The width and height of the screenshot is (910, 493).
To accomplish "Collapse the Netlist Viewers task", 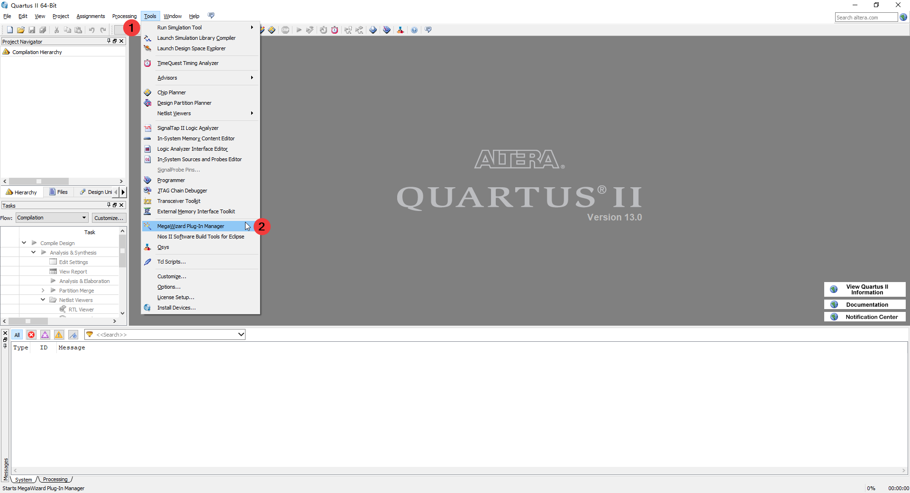I will tap(43, 300).
